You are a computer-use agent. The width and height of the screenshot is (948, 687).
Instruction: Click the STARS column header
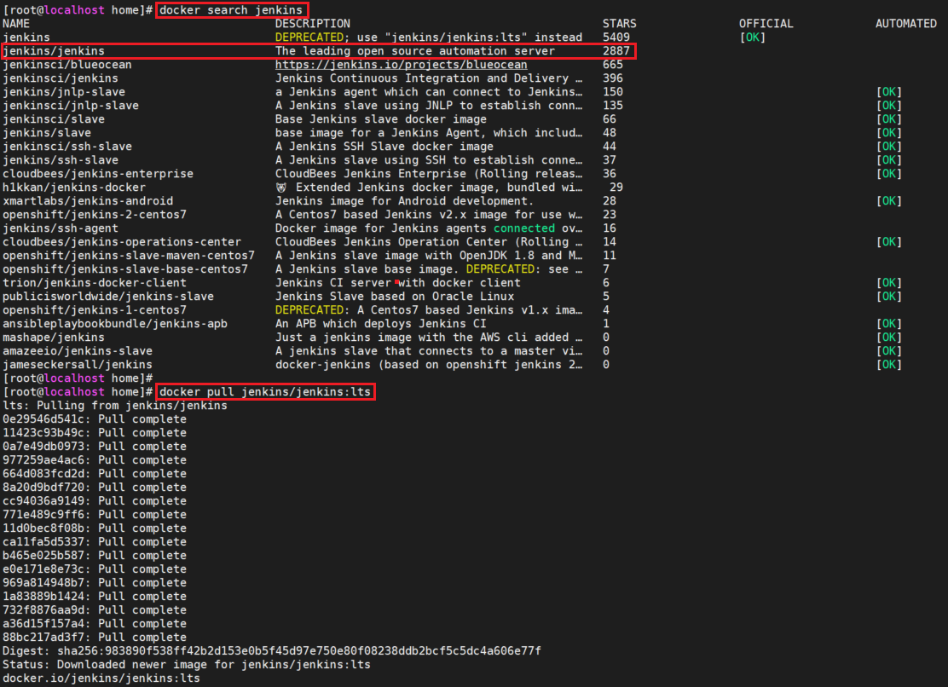[x=619, y=24]
